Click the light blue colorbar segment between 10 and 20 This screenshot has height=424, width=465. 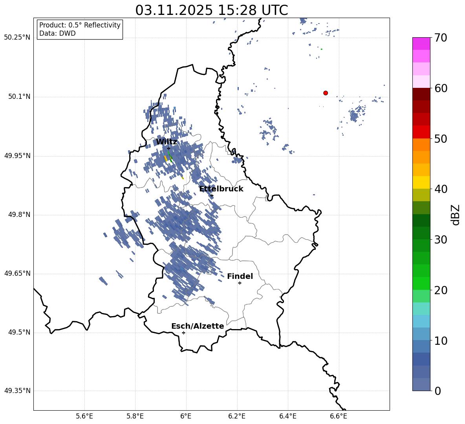[x=421, y=321]
